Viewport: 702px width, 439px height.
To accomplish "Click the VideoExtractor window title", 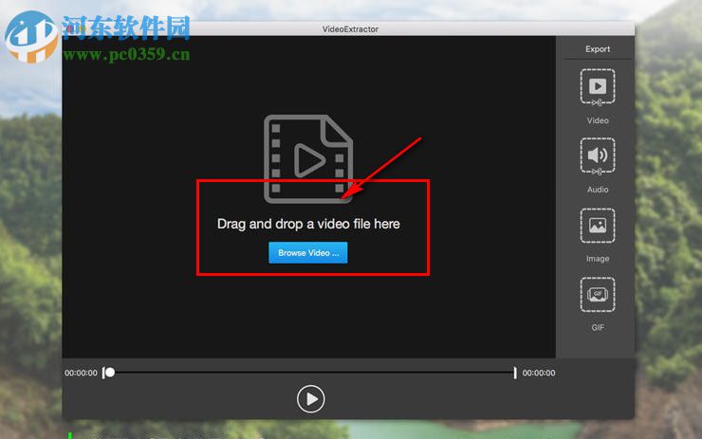I will click(x=350, y=29).
